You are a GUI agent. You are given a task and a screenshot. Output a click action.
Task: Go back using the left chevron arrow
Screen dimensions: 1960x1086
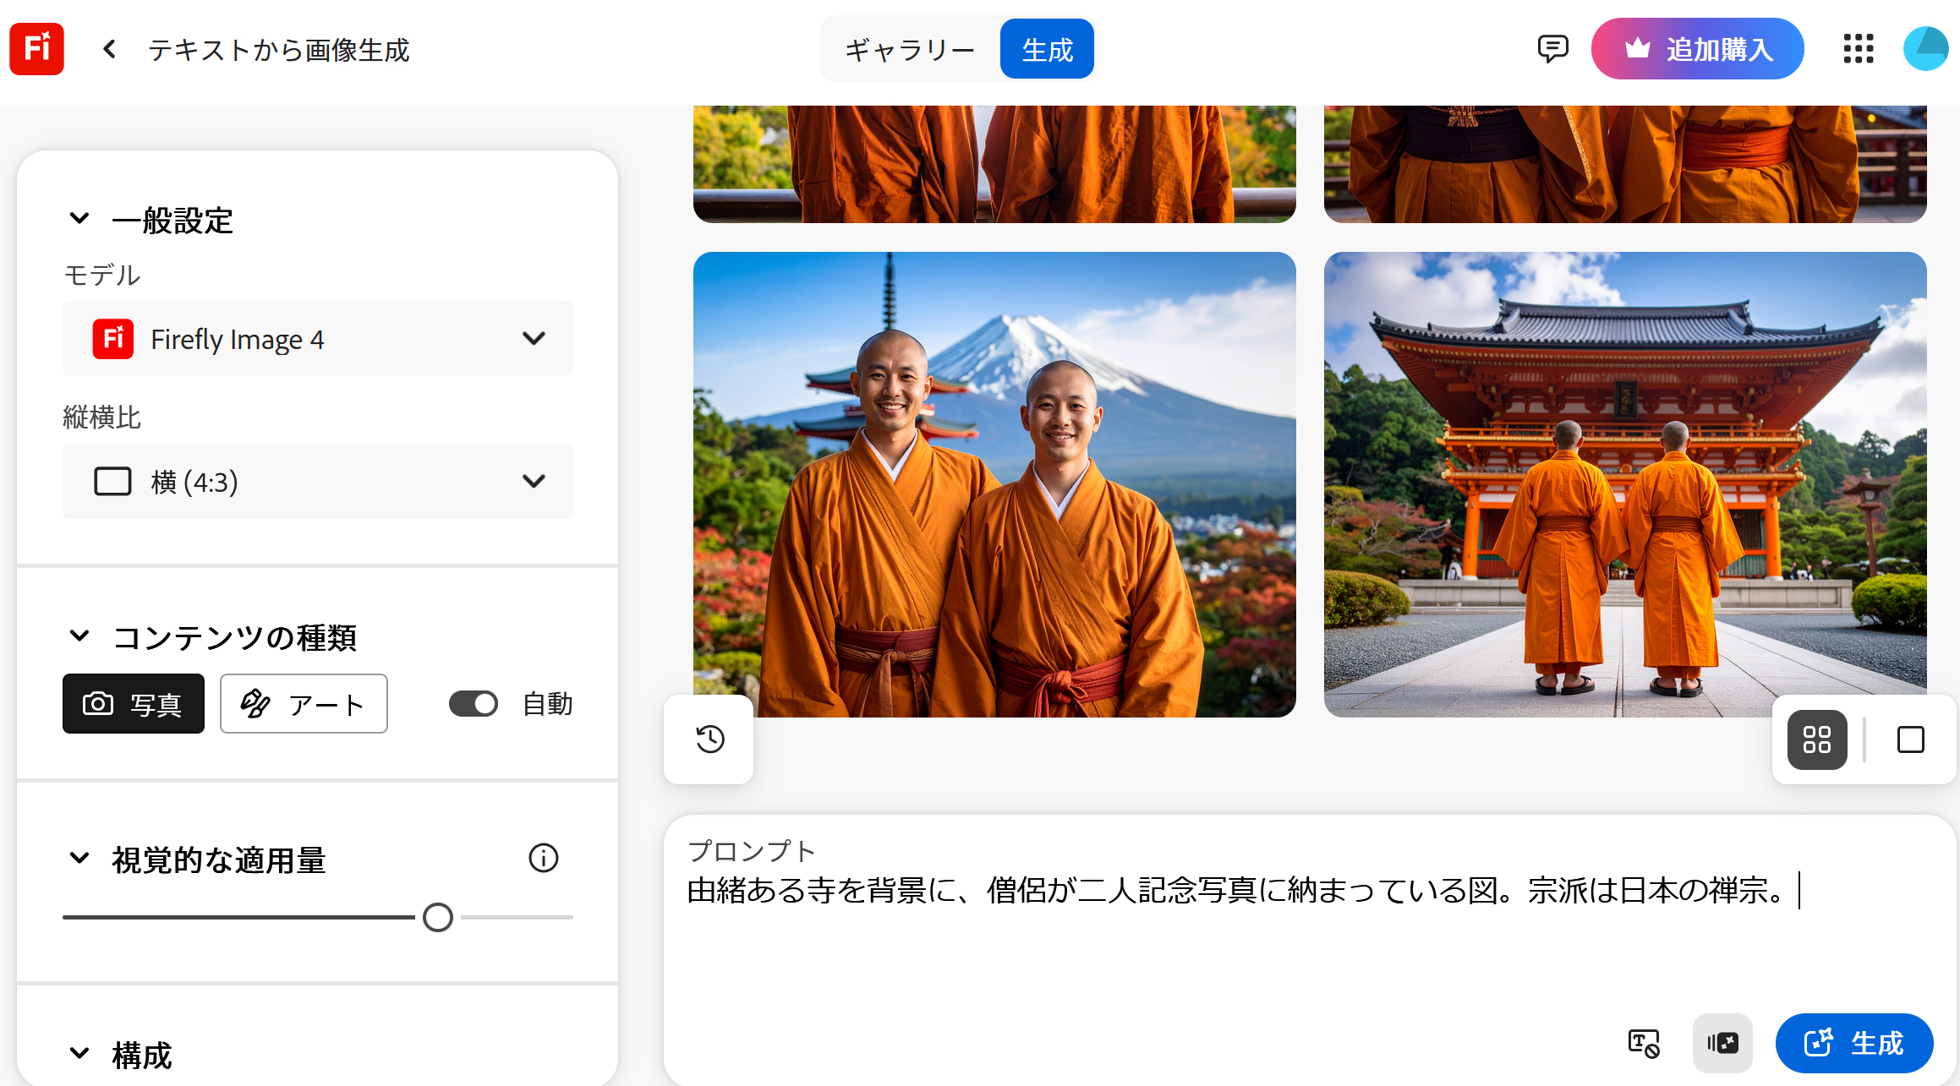point(109,49)
